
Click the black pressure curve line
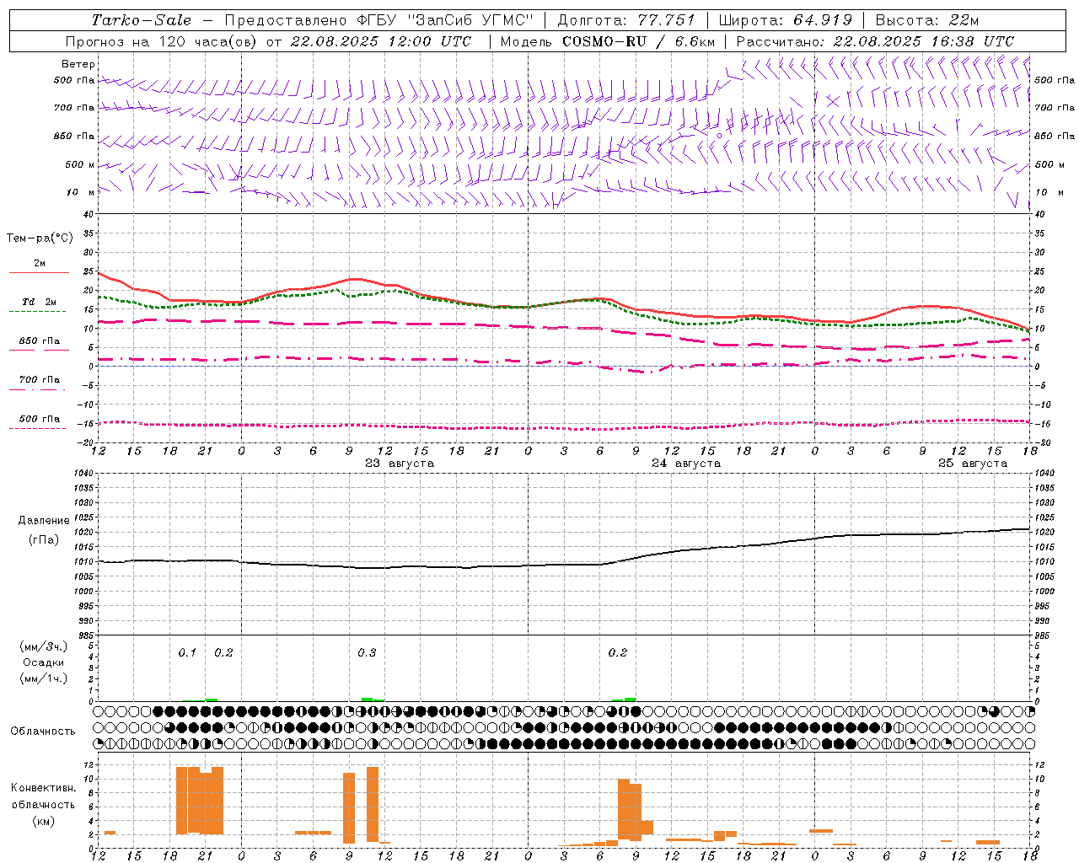565,564
